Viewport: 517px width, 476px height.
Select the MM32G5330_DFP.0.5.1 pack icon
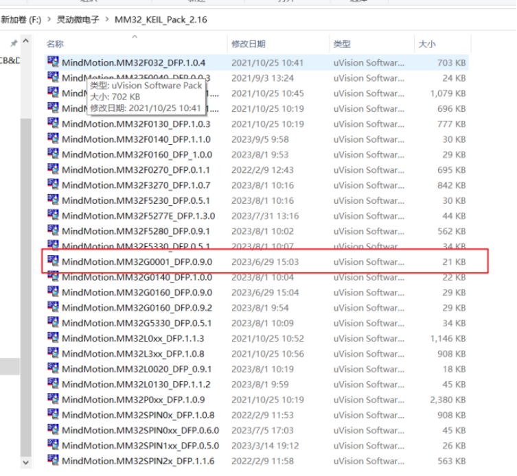[53, 322]
